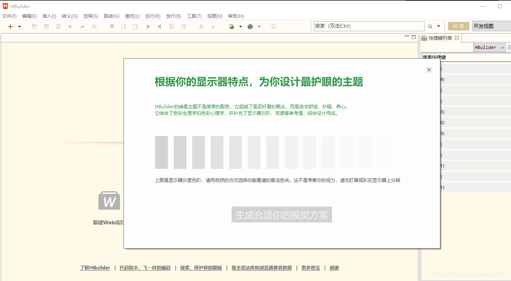Image resolution: width=511 pixels, height=281 pixels.
Task: Click the magnifier icon beside the search box
Action: [430, 26]
